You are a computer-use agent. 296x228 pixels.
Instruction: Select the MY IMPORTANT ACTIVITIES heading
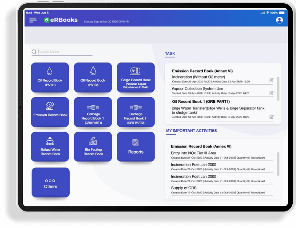coord(191,131)
